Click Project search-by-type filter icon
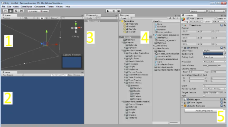 pos(170,18)
